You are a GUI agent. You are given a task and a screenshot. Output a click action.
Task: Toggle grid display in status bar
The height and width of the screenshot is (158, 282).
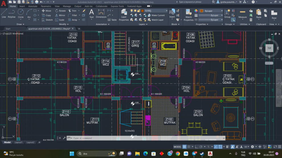[x=185, y=147]
